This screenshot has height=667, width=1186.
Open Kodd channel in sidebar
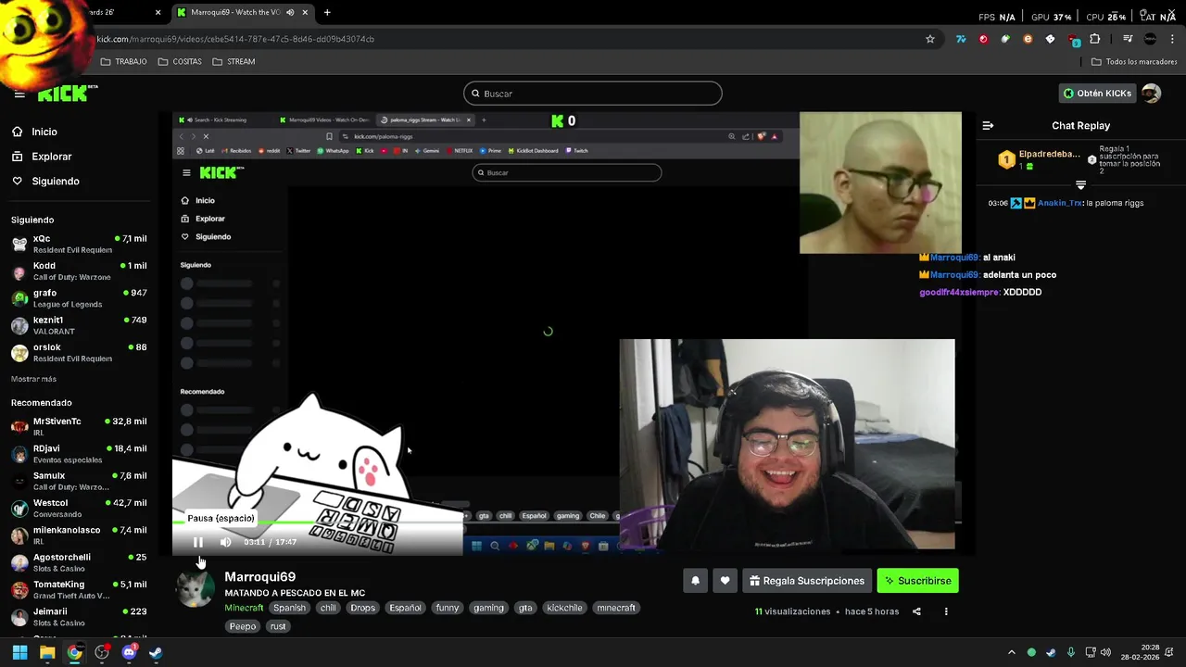click(x=79, y=271)
